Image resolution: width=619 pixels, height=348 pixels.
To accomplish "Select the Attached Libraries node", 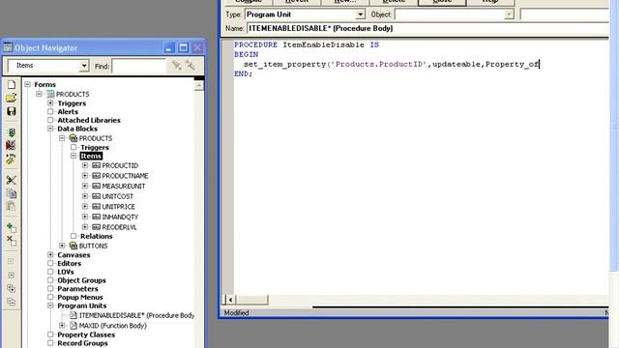I will point(89,120).
